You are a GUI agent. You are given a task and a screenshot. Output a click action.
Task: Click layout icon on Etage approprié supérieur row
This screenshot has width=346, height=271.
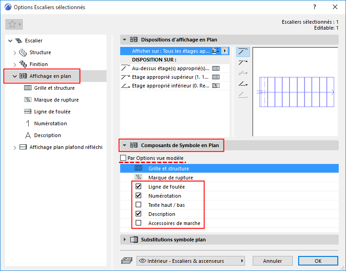click(216, 77)
